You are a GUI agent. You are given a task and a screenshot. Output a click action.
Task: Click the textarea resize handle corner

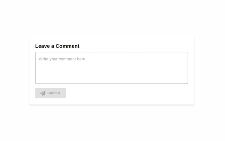187,83
